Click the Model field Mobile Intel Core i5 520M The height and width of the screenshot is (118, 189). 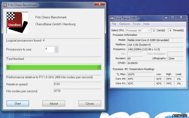tap(155, 40)
